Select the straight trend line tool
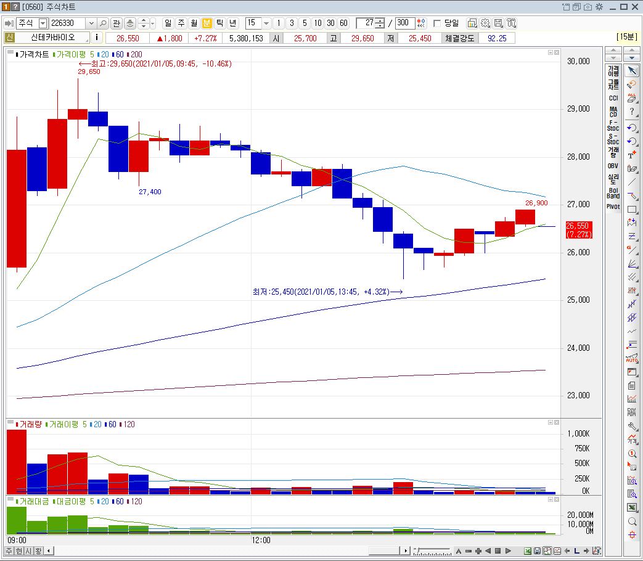643x561 pixels. (x=632, y=182)
